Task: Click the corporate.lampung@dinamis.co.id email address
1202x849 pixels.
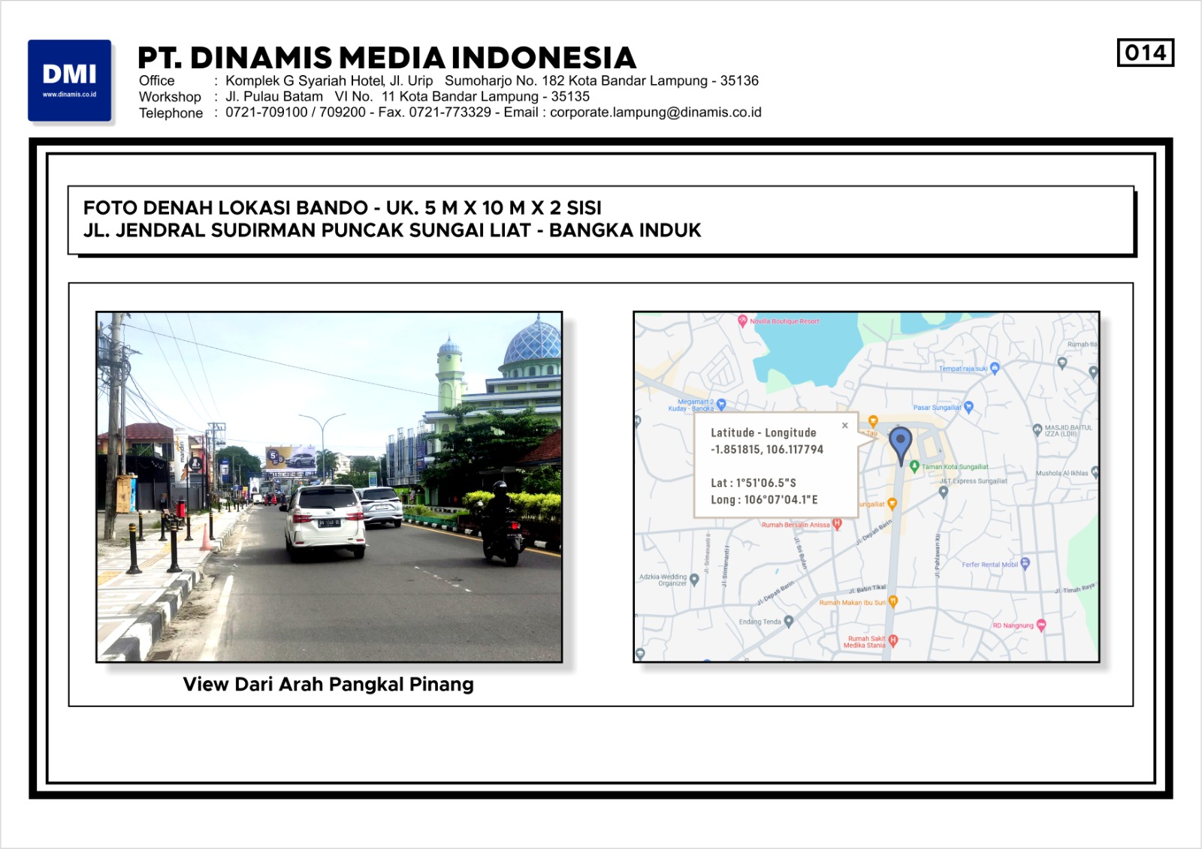Action: (x=656, y=112)
